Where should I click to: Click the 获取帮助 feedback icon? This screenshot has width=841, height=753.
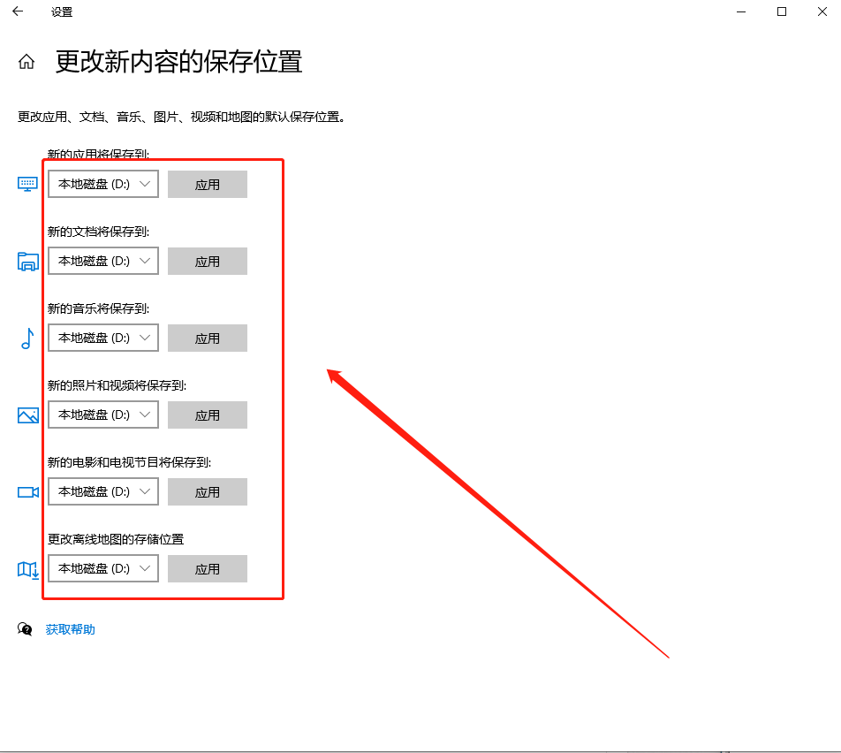pyautogui.click(x=26, y=629)
